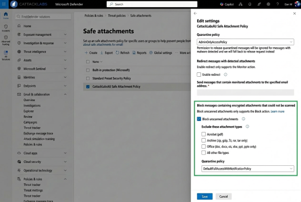
Task: Click the top Search box
Action: point(152,4)
